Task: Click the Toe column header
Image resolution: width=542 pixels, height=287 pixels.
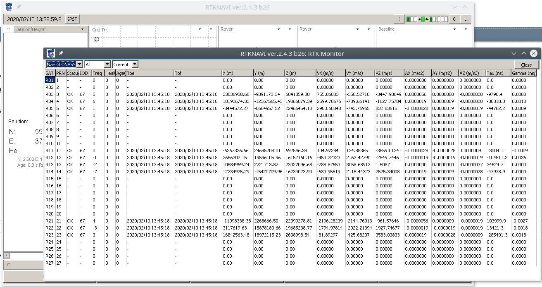Action: coord(150,73)
